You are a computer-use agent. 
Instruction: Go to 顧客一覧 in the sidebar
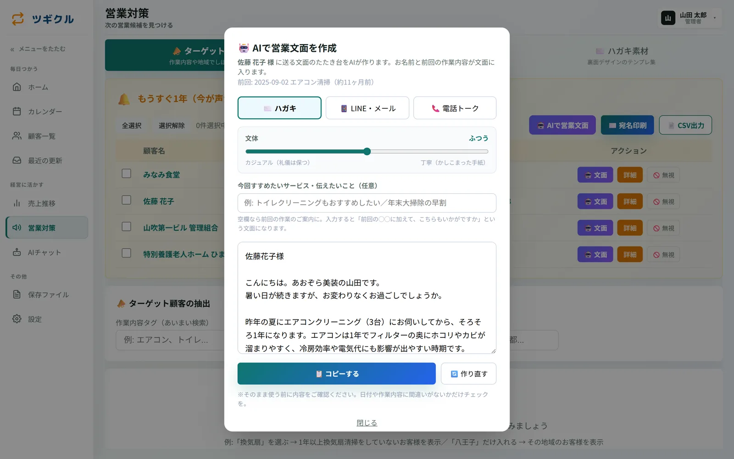[47, 136]
